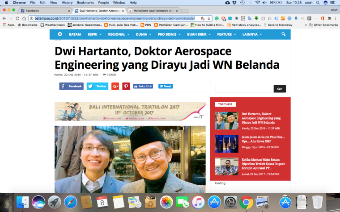This screenshot has height=212, width=340.
Task: Open the Window menu
Action: point(119,3)
